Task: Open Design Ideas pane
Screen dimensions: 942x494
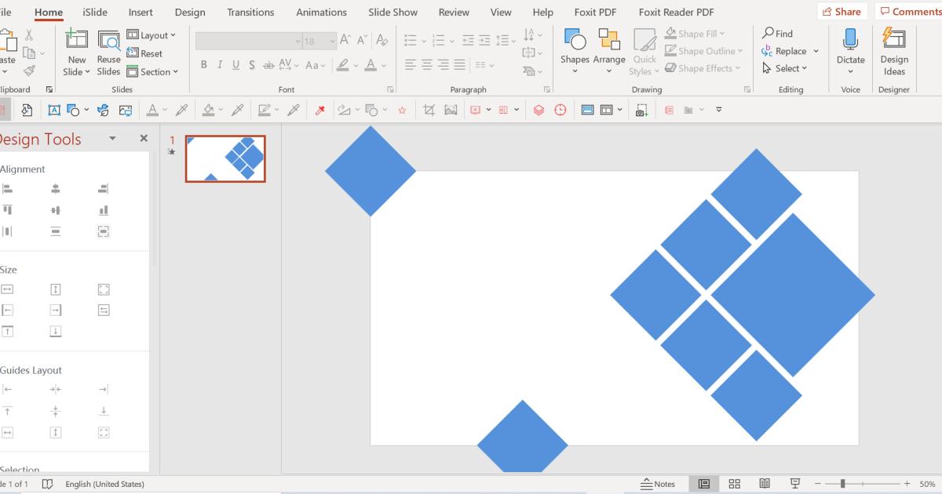Action: pyautogui.click(x=894, y=41)
